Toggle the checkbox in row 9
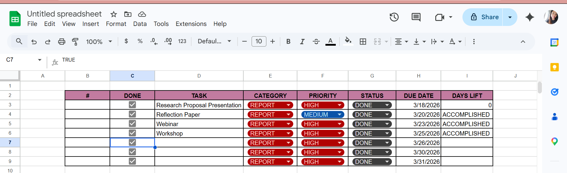The width and height of the screenshot is (567, 173). tap(132, 161)
